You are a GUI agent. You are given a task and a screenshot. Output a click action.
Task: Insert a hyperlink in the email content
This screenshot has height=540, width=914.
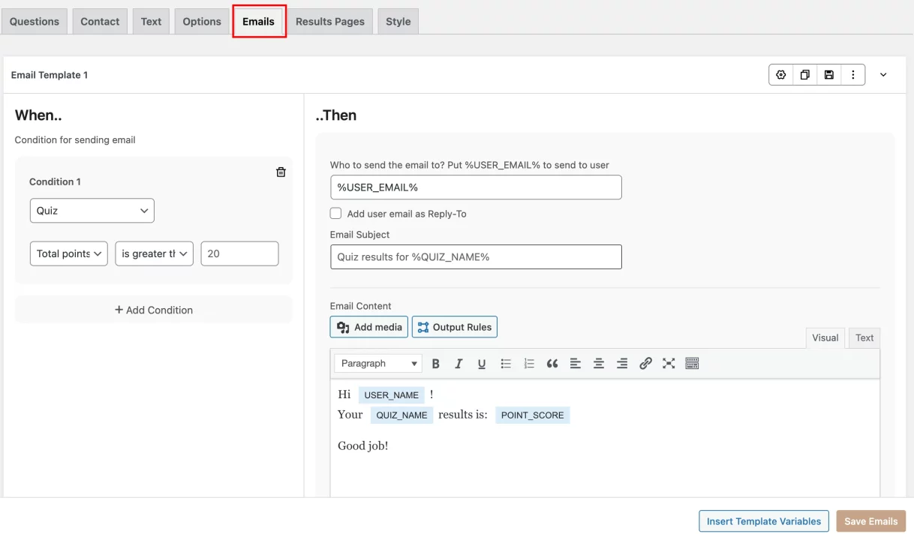click(645, 363)
